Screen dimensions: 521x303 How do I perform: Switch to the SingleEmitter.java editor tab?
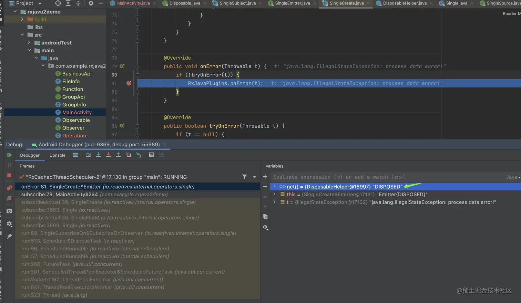pyautogui.click(x=293, y=3)
